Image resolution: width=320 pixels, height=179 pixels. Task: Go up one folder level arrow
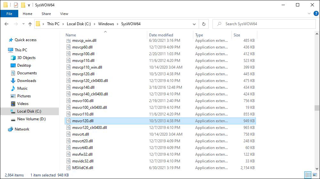coord(30,24)
